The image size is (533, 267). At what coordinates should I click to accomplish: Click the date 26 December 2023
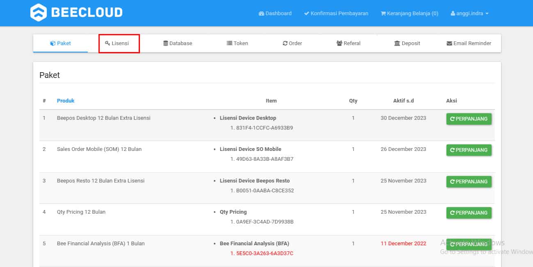click(x=403, y=149)
